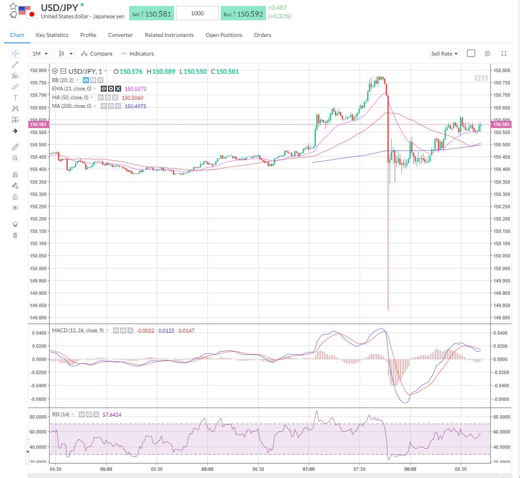
Task: Switch to the Key Statistics tab
Action: click(52, 35)
